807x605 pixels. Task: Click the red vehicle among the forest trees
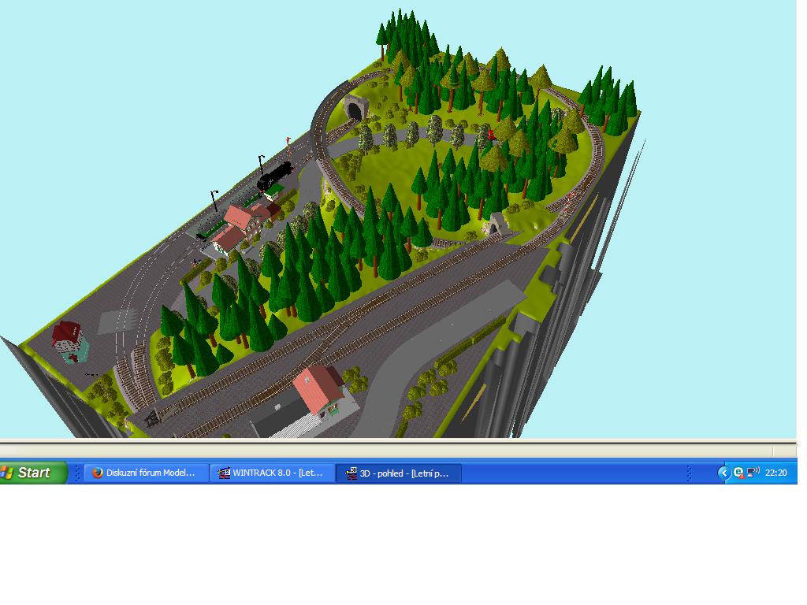pos(491,135)
